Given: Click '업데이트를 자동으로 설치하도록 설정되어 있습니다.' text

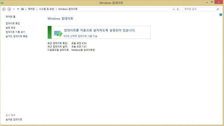Looking at the screenshot, I should point(100,30).
